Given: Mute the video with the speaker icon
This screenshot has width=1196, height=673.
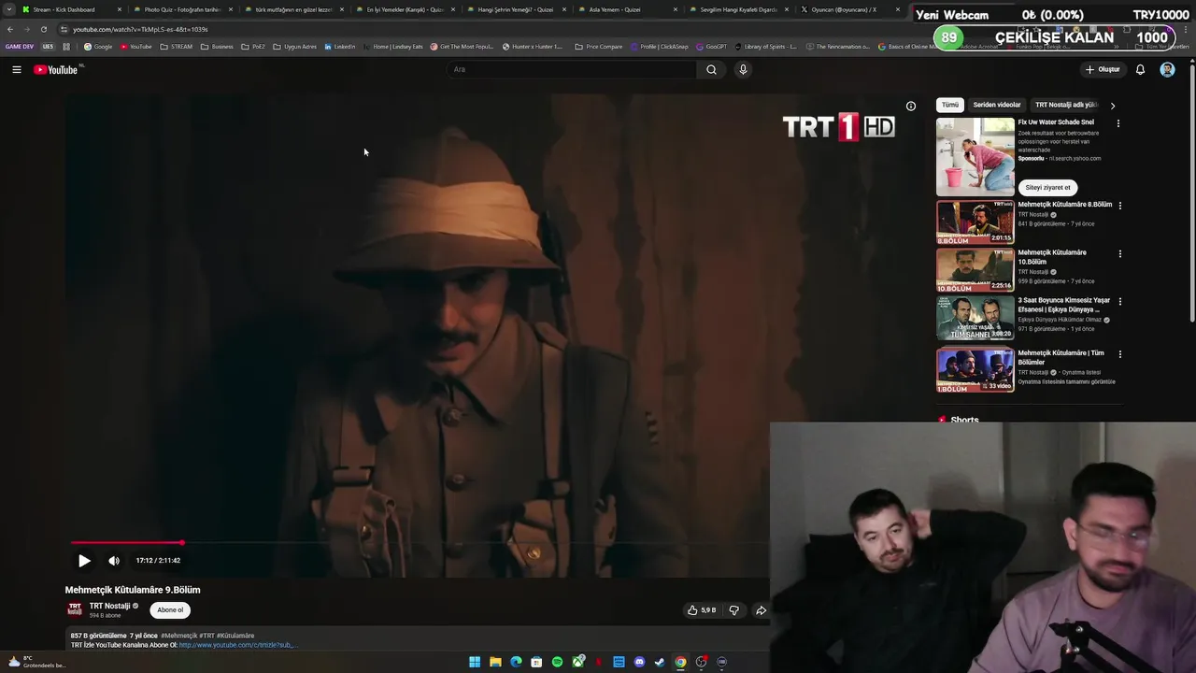Looking at the screenshot, I should (114, 561).
